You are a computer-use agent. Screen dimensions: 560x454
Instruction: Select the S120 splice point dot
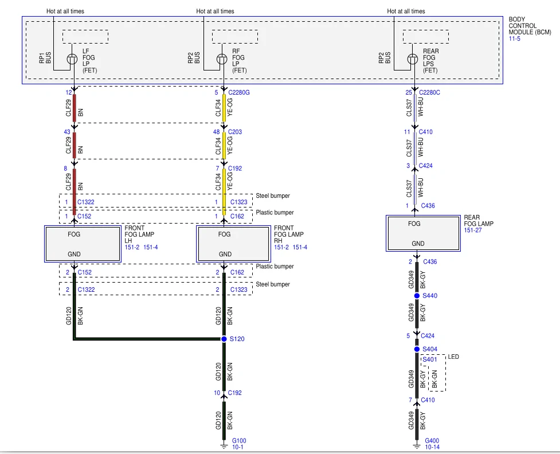[x=224, y=339]
